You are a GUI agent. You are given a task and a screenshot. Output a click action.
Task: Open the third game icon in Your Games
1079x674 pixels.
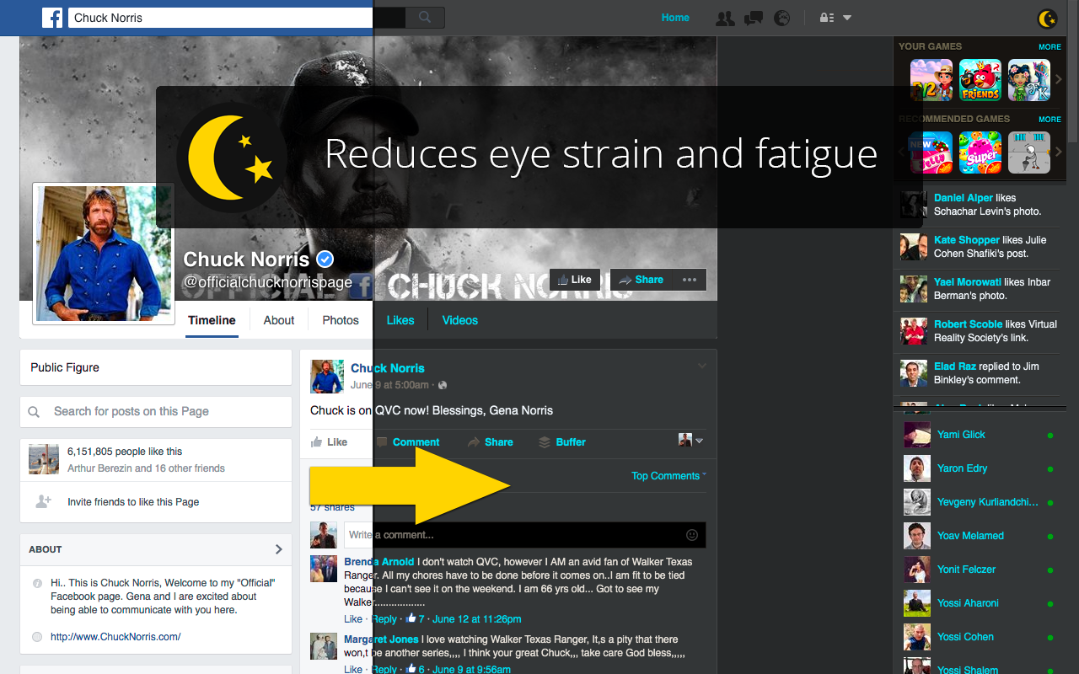coord(1029,80)
